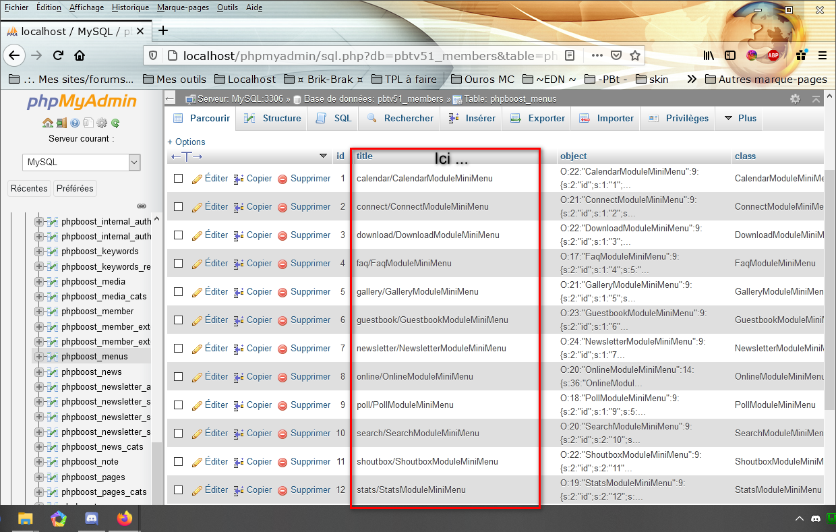Click the pencil edit icon in row 1
This screenshot has width=836, height=532.
click(x=197, y=179)
